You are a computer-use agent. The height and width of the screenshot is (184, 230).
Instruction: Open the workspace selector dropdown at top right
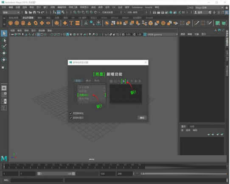coord(210,8)
